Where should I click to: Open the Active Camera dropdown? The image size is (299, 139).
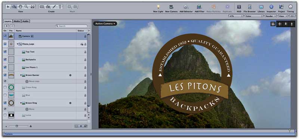[x=105, y=24]
